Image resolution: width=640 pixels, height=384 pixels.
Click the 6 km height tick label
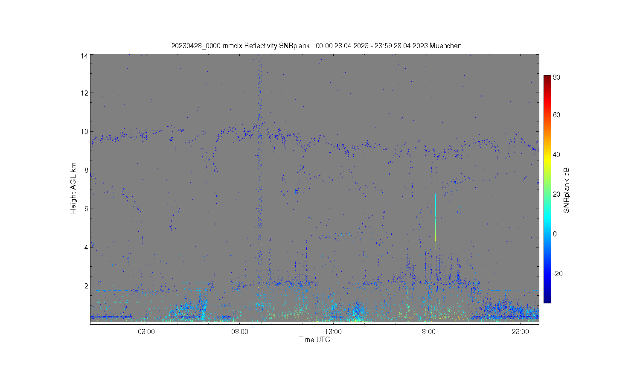(x=86, y=209)
